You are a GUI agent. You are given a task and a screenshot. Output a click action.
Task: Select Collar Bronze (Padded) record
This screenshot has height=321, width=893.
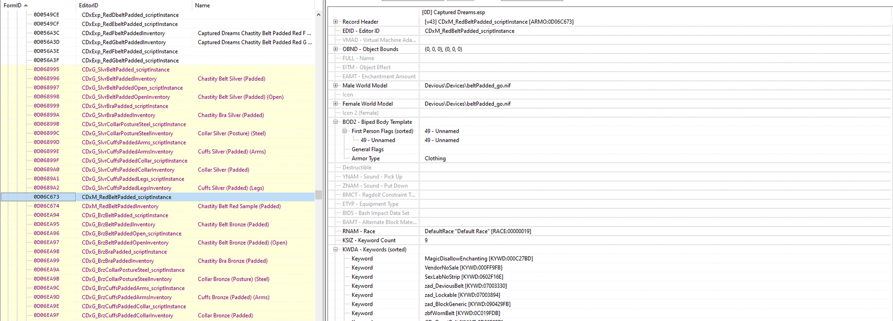click(158, 315)
